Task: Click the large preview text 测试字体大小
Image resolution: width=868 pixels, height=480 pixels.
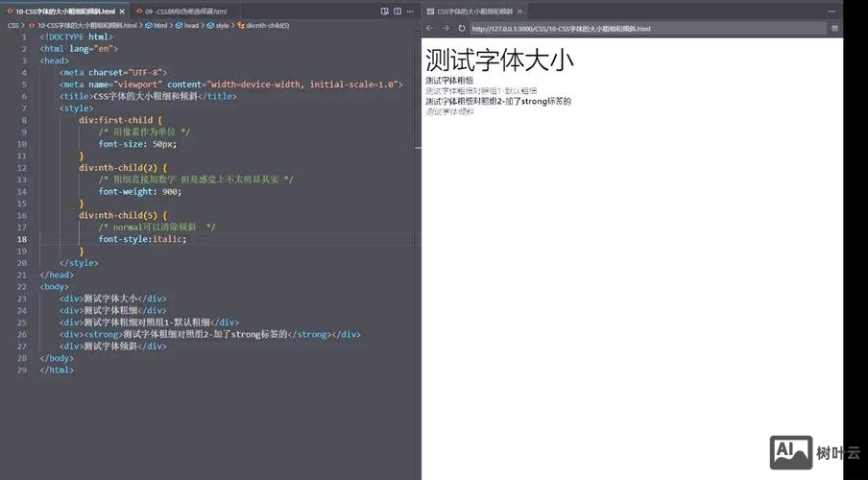Action: (x=500, y=60)
